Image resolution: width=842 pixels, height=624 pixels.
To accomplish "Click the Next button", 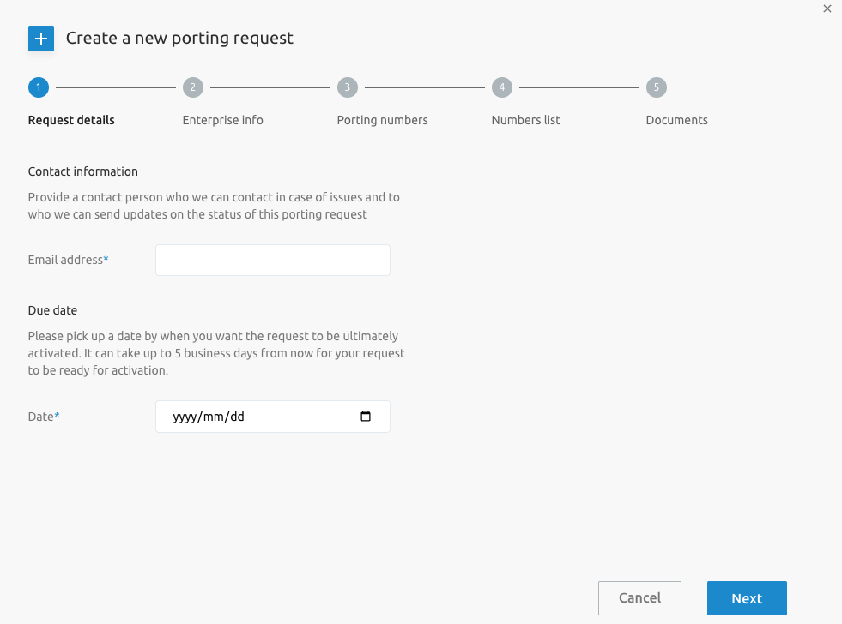I will coord(747,598).
